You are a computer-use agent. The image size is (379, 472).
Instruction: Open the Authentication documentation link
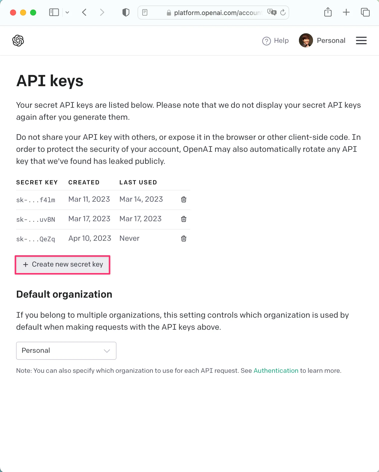276,371
